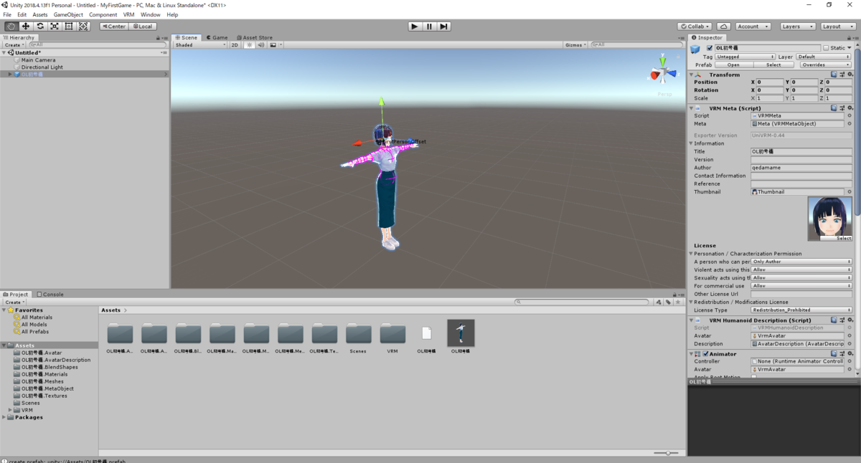Switch to the Game tab
Screen dimensions: 861x463
(217, 37)
